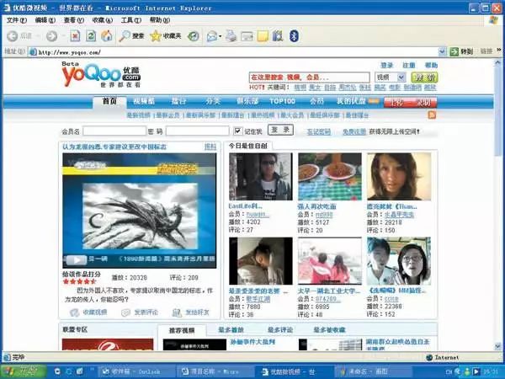
Task: Click the green 搜索 search button
Action: click(x=424, y=77)
